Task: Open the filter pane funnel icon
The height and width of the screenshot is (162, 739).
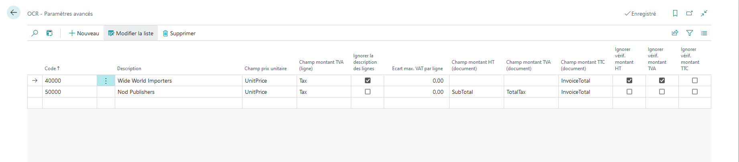Action: (690, 33)
